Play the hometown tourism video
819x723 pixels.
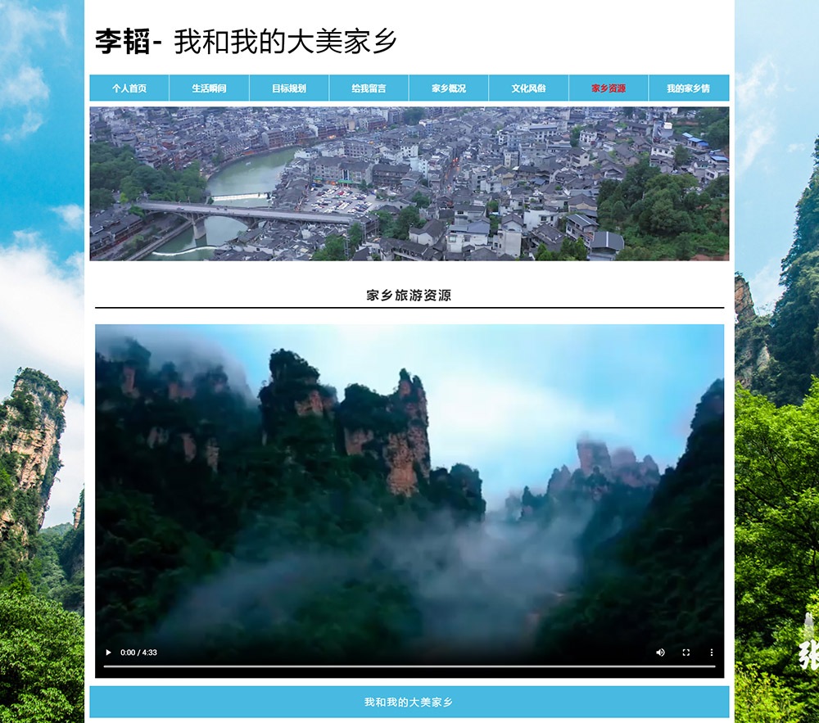(108, 653)
